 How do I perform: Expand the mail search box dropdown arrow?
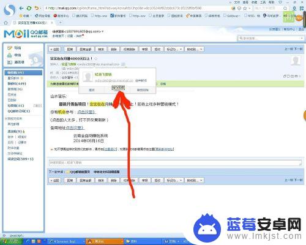click(x=302, y=38)
